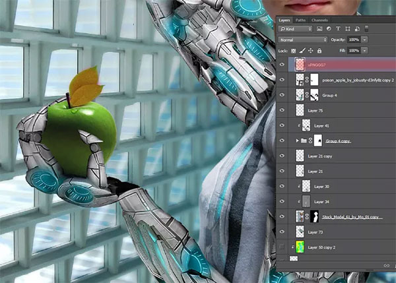Lock layer position with the move icon

[311, 51]
